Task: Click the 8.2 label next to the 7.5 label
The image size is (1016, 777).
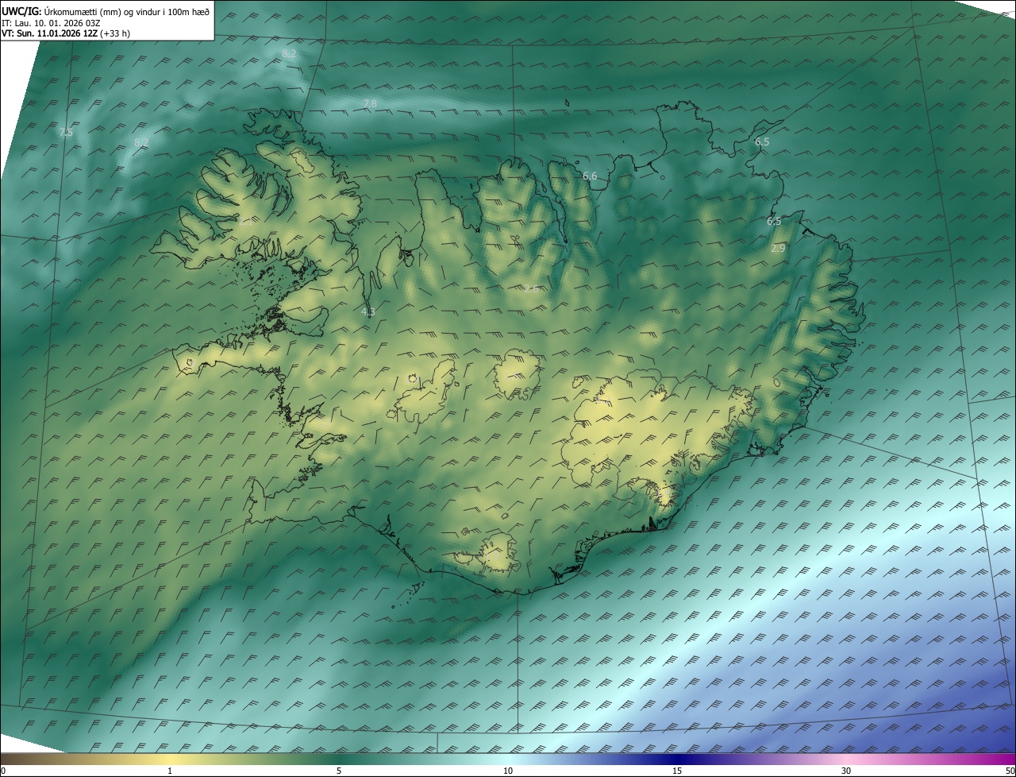Action: point(141,143)
